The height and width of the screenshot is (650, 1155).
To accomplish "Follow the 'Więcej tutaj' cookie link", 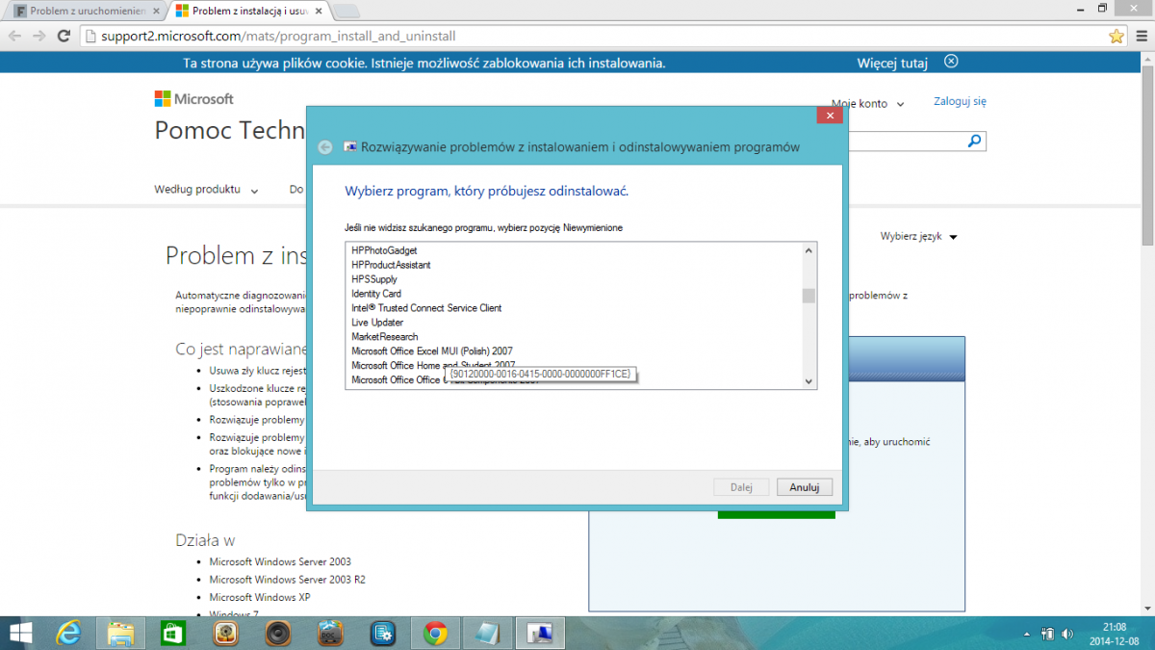I will click(892, 64).
